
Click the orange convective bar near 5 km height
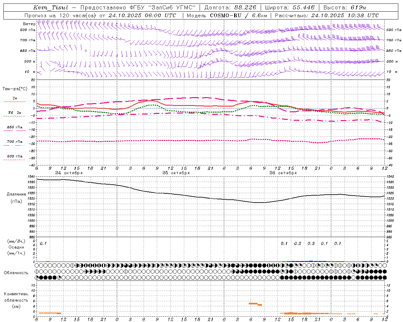253,303
